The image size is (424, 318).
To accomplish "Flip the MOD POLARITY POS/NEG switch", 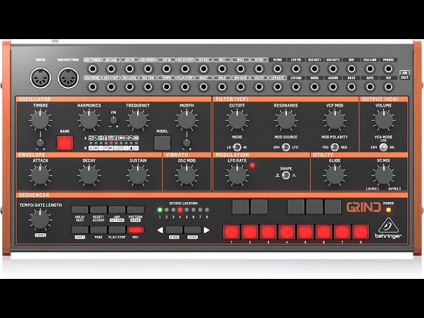I will (335, 147).
